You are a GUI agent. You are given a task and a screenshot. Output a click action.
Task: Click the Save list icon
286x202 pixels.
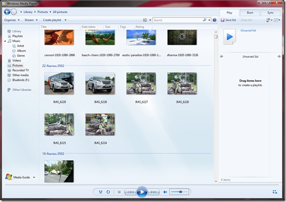tap(223, 20)
